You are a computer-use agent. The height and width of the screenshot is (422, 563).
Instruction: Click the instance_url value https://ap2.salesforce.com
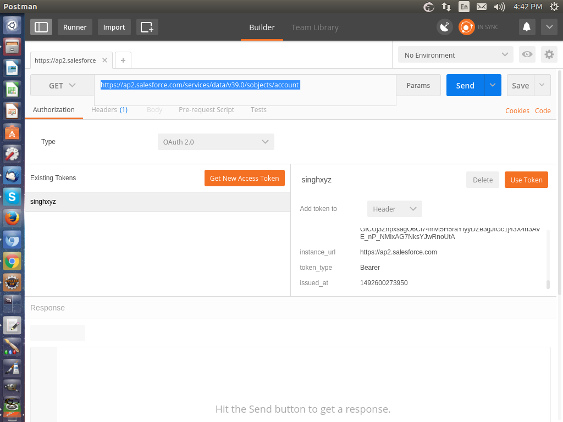tap(399, 252)
